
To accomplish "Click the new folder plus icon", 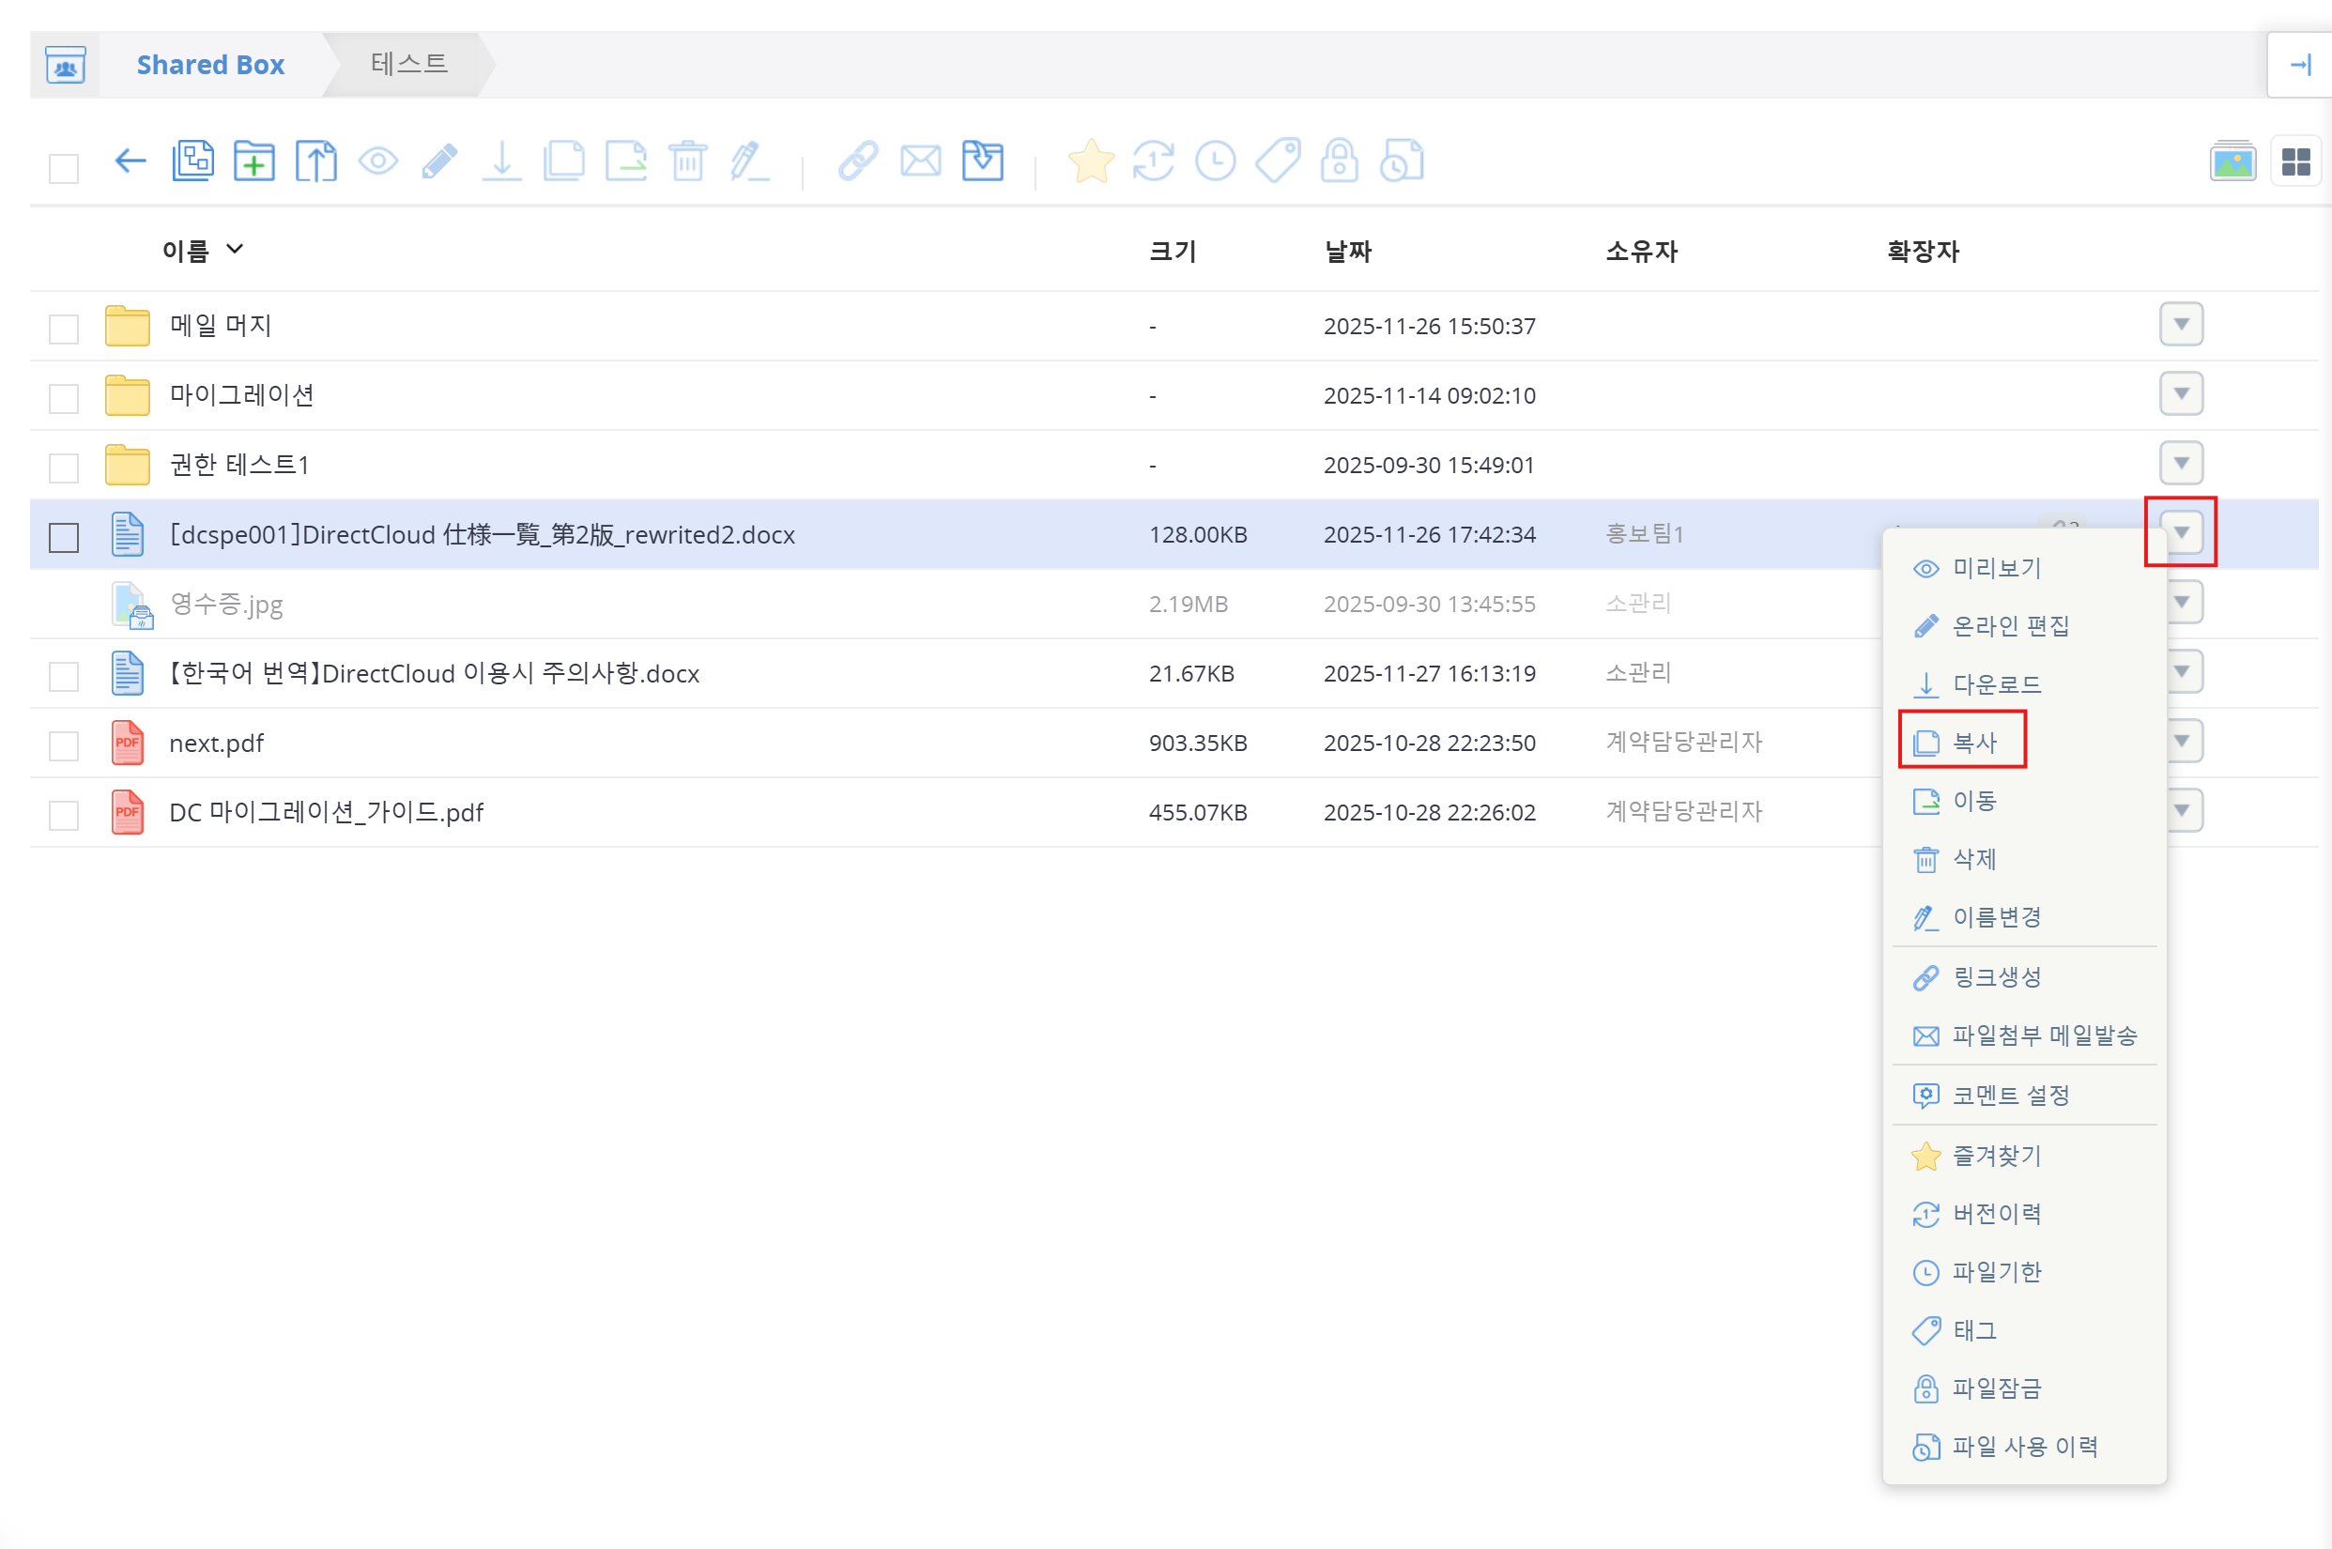I will [253, 160].
